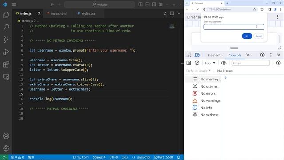Change indentation via Spaces: 4

99,157
